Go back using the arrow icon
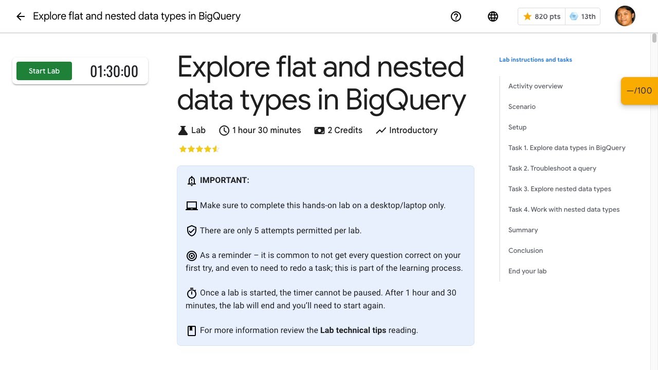The width and height of the screenshot is (658, 370). (21, 16)
